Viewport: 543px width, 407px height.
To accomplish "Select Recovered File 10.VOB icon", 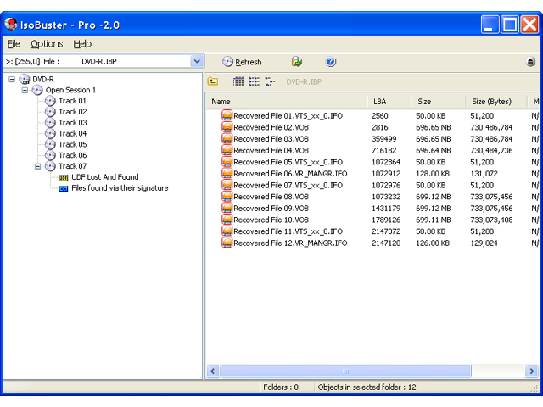I will click(x=227, y=220).
